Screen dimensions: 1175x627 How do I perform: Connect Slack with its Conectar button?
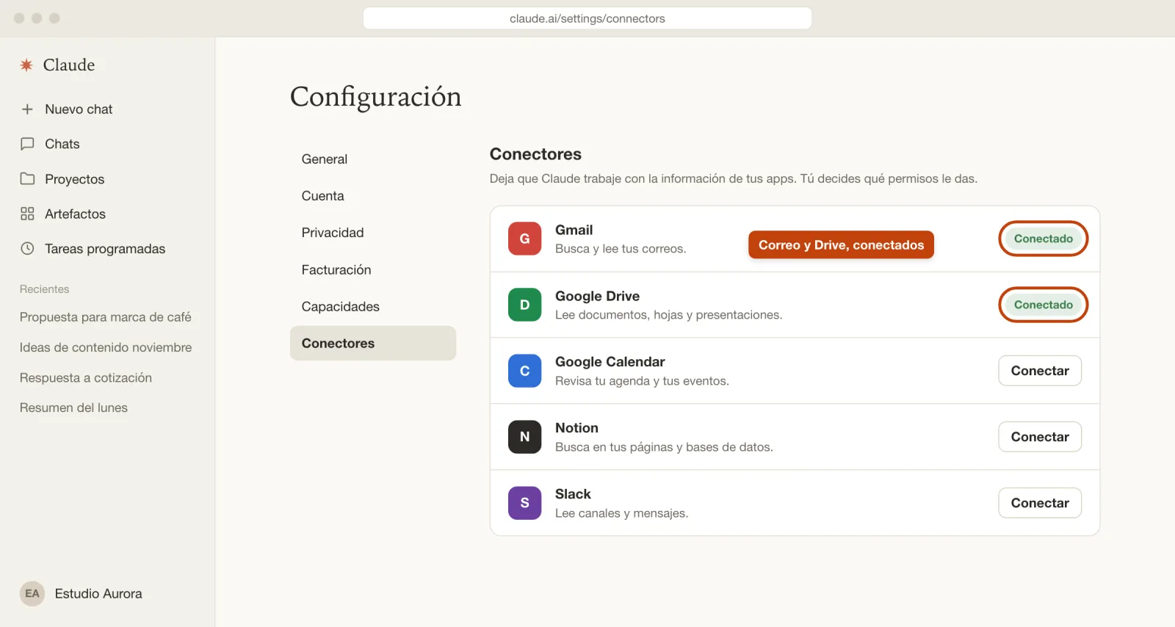point(1040,503)
